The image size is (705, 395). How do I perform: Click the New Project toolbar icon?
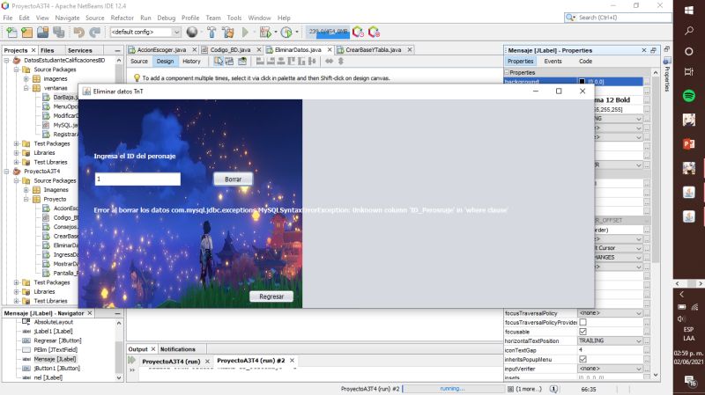click(27, 32)
